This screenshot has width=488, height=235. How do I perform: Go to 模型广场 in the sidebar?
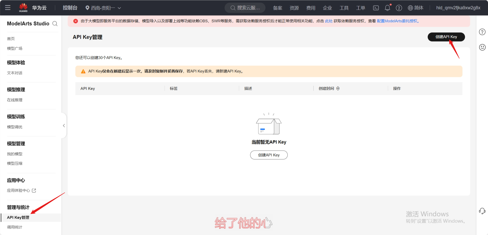point(15,48)
